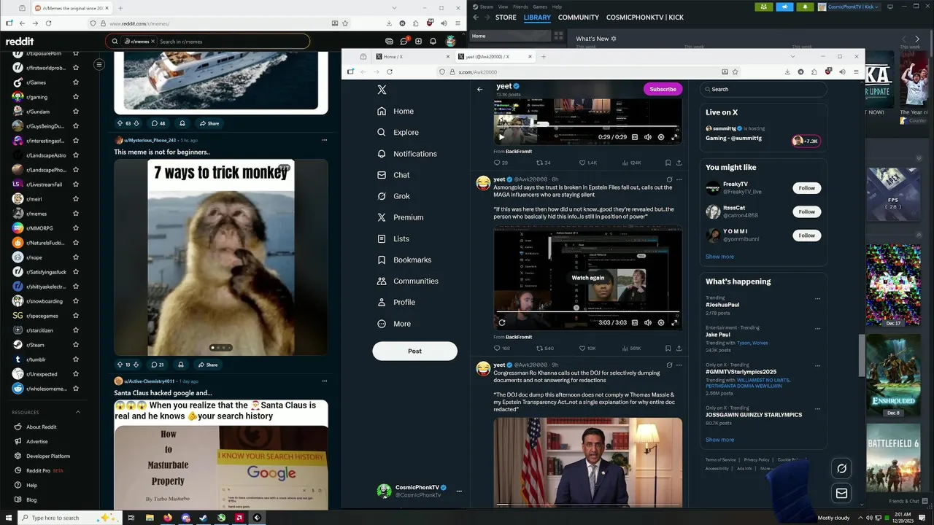Mute the 0:29 video
This screenshot has width=934, height=525.
point(647,137)
